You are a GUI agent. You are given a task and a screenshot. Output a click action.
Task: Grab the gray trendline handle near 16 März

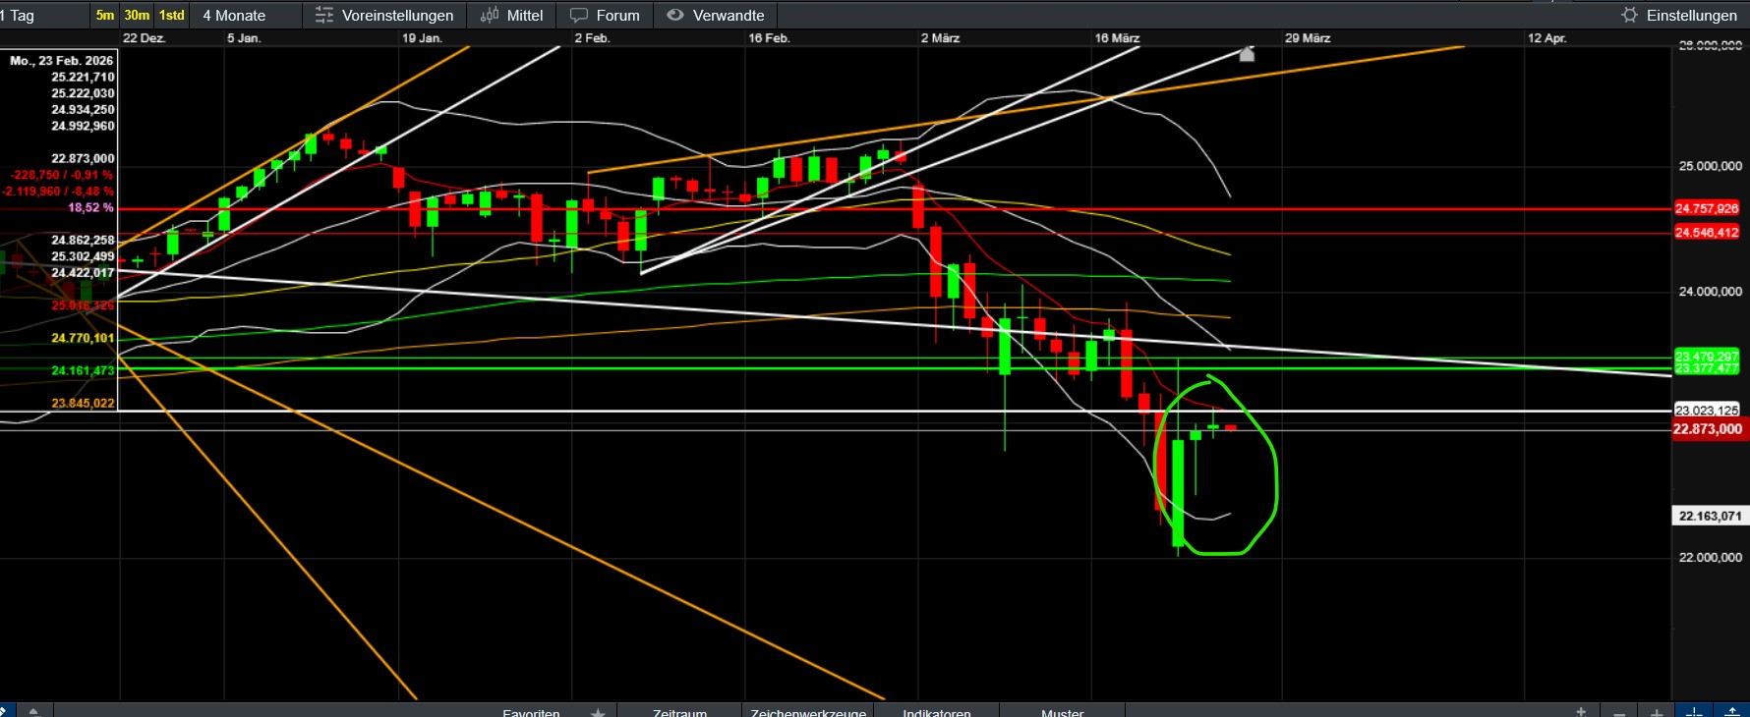(x=1247, y=54)
